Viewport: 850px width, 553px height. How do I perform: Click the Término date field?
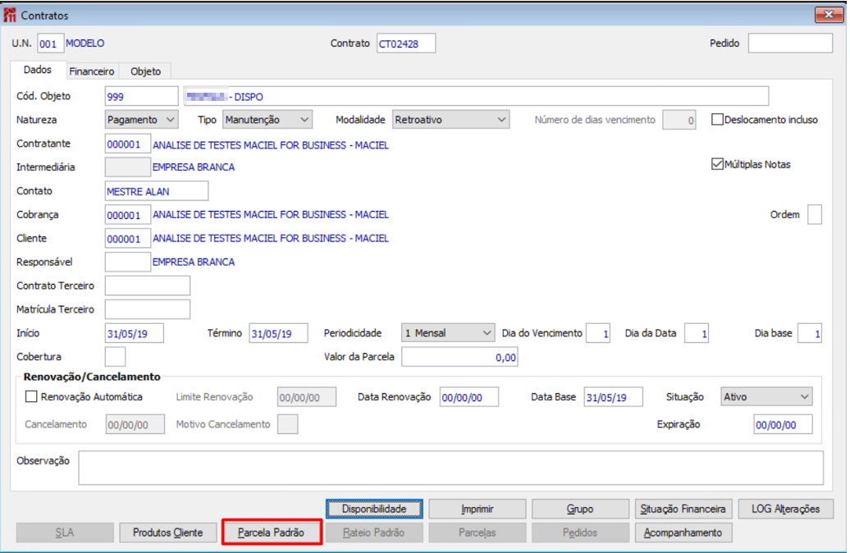click(x=279, y=333)
